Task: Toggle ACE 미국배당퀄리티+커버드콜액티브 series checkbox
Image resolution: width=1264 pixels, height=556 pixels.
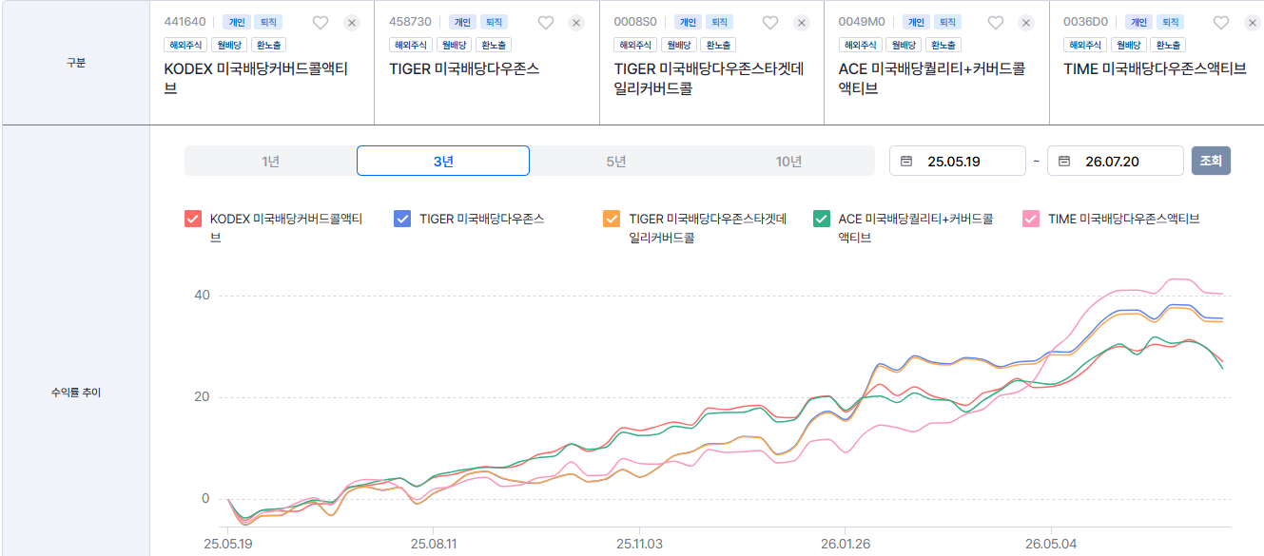Action: pos(822,219)
